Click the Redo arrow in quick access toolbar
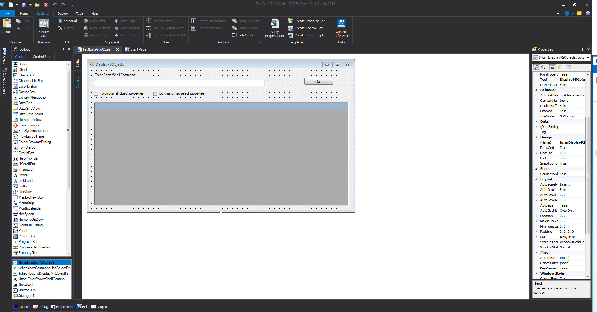 tap(63, 5)
